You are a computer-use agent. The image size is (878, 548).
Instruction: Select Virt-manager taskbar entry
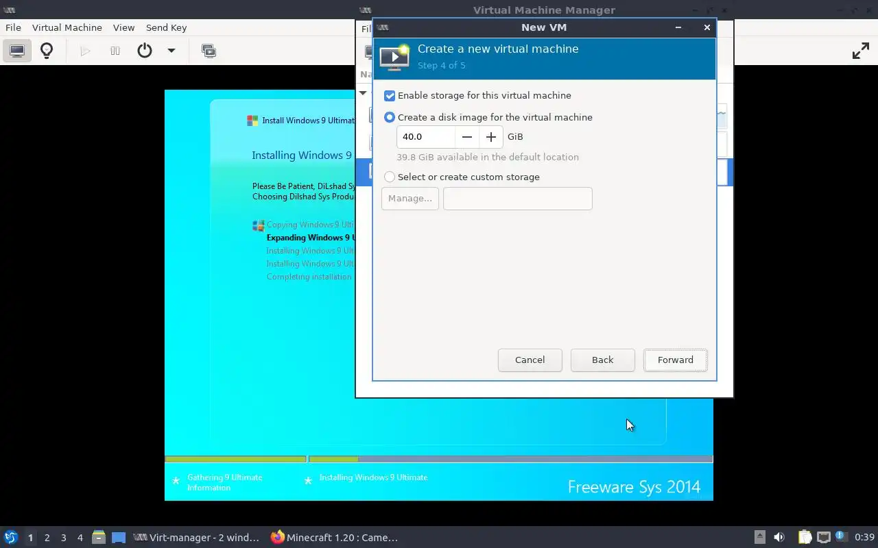pyautogui.click(x=197, y=538)
